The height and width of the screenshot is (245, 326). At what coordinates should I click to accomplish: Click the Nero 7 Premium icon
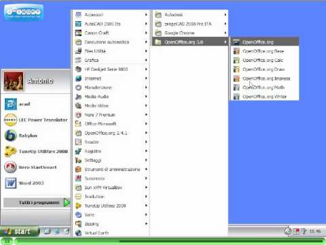coord(78,114)
